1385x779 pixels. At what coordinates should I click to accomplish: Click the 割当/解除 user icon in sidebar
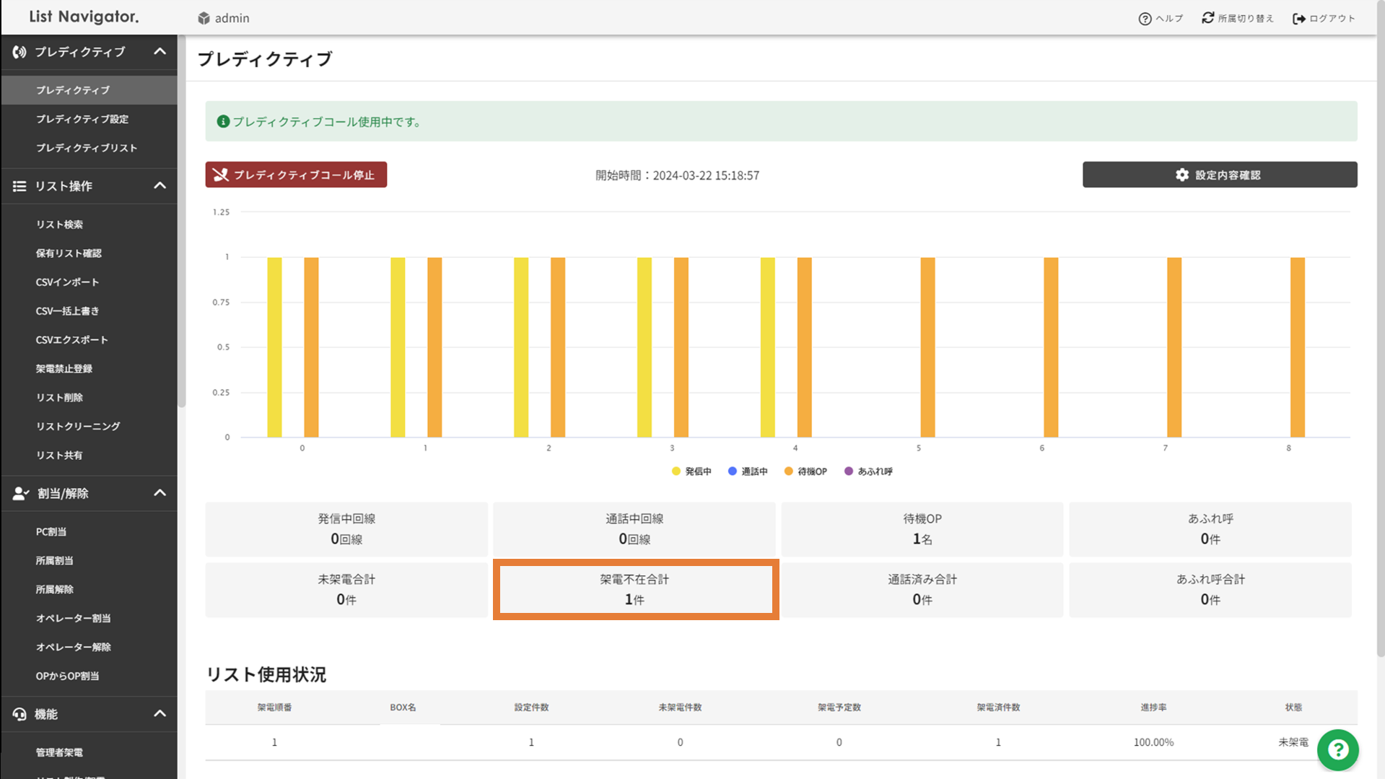(20, 494)
